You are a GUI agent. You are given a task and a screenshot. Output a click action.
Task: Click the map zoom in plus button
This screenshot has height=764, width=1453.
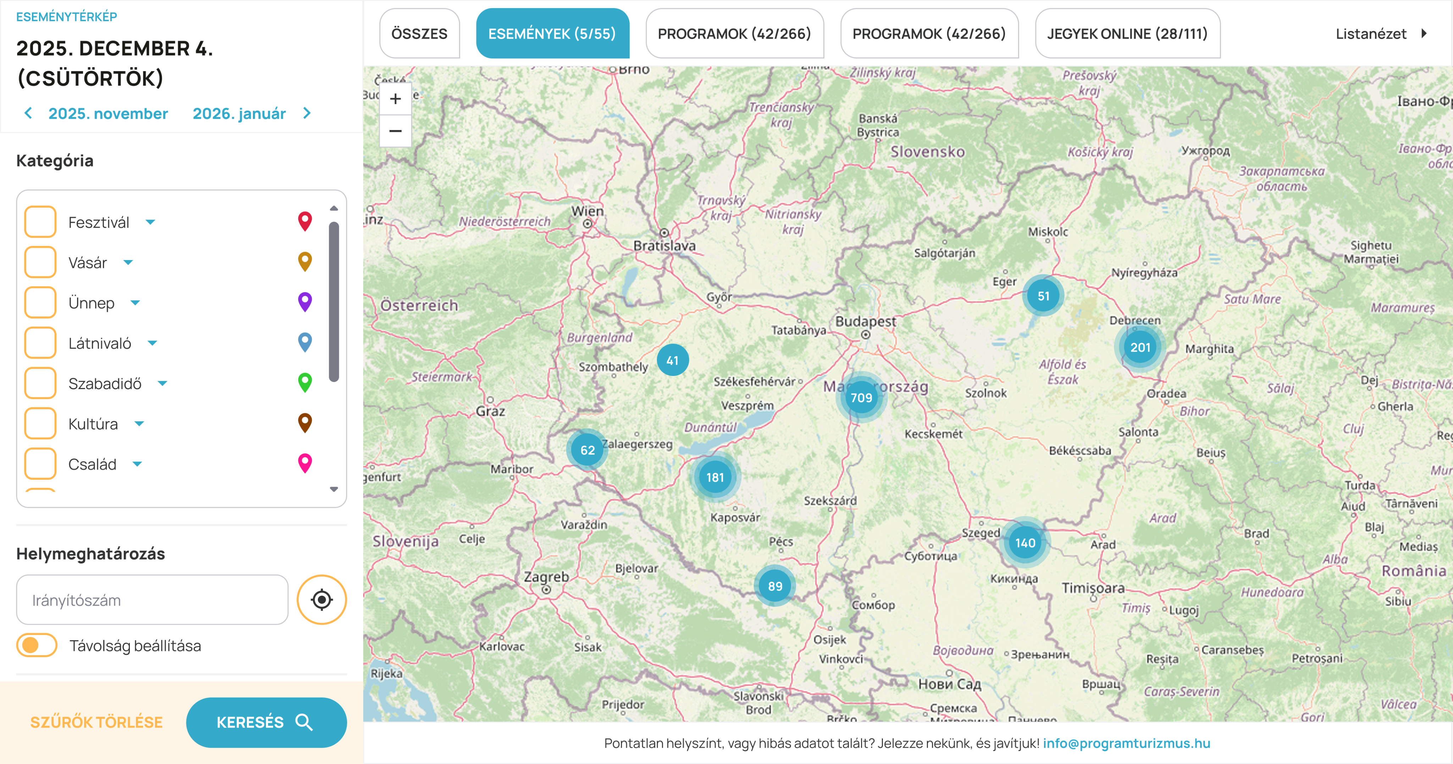396,99
